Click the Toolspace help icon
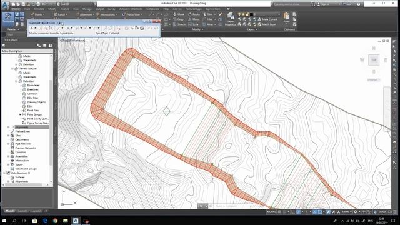The image size is (400, 225). click(50, 46)
